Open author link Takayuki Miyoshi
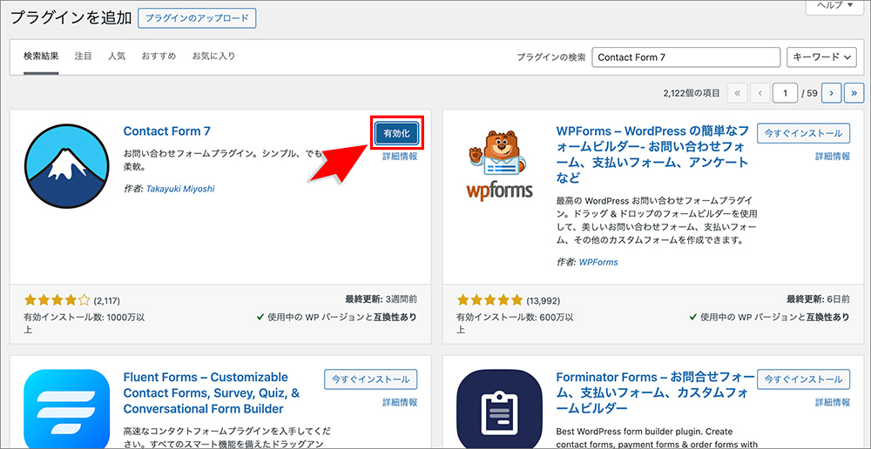Screen dimensions: 871x449 point(180,189)
